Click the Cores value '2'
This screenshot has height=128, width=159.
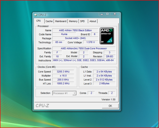[91, 93]
